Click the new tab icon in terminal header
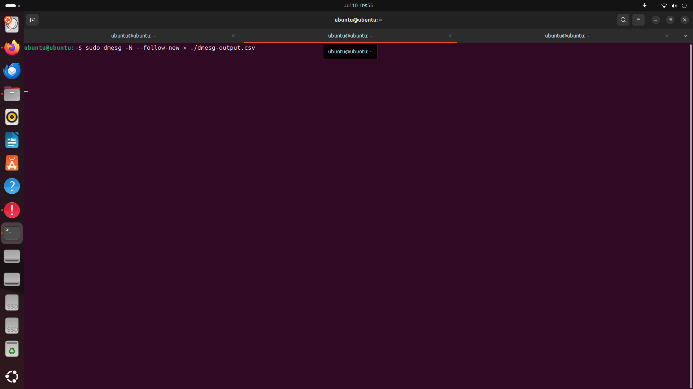 click(x=32, y=20)
